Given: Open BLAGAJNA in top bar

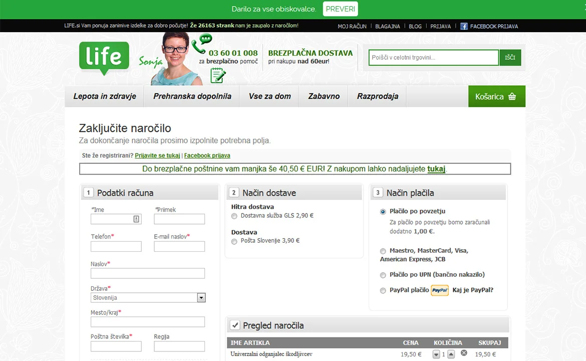Looking at the screenshot, I should point(388,27).
